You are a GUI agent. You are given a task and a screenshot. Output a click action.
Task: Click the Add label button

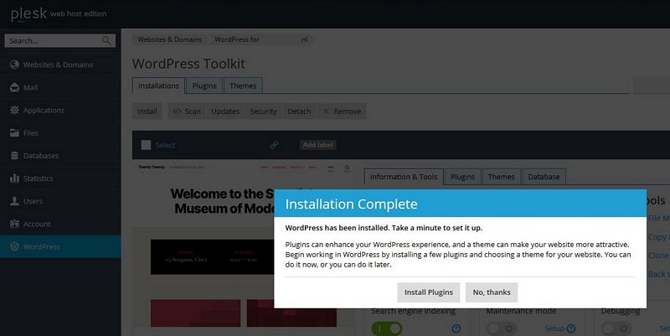[x=317, y=145]
